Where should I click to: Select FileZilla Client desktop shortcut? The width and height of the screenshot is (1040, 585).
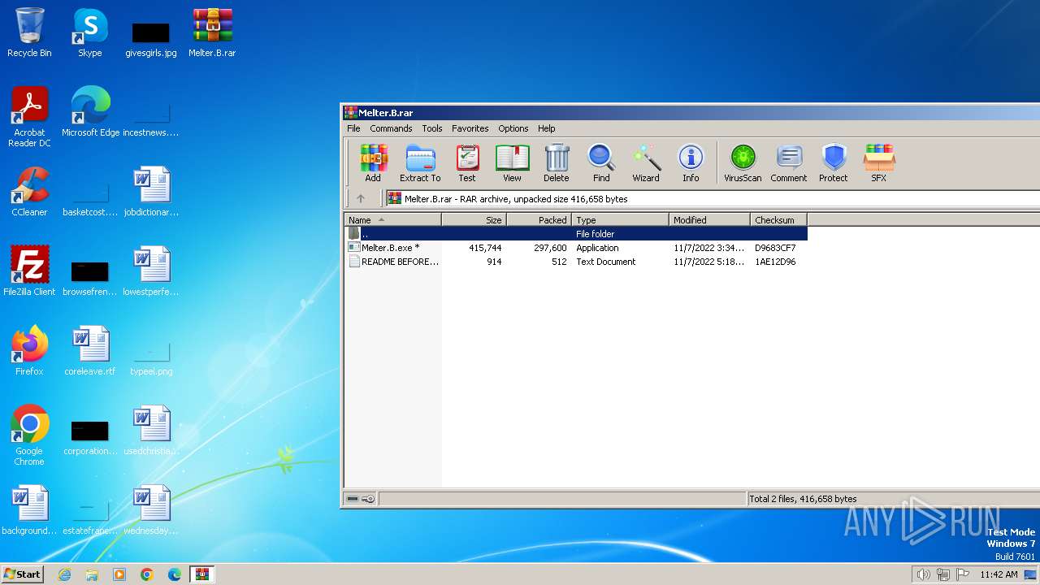[x=29, y=271]
